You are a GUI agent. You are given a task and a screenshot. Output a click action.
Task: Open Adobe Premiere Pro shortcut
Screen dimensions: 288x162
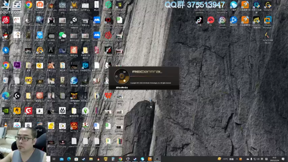click(17, 68)
